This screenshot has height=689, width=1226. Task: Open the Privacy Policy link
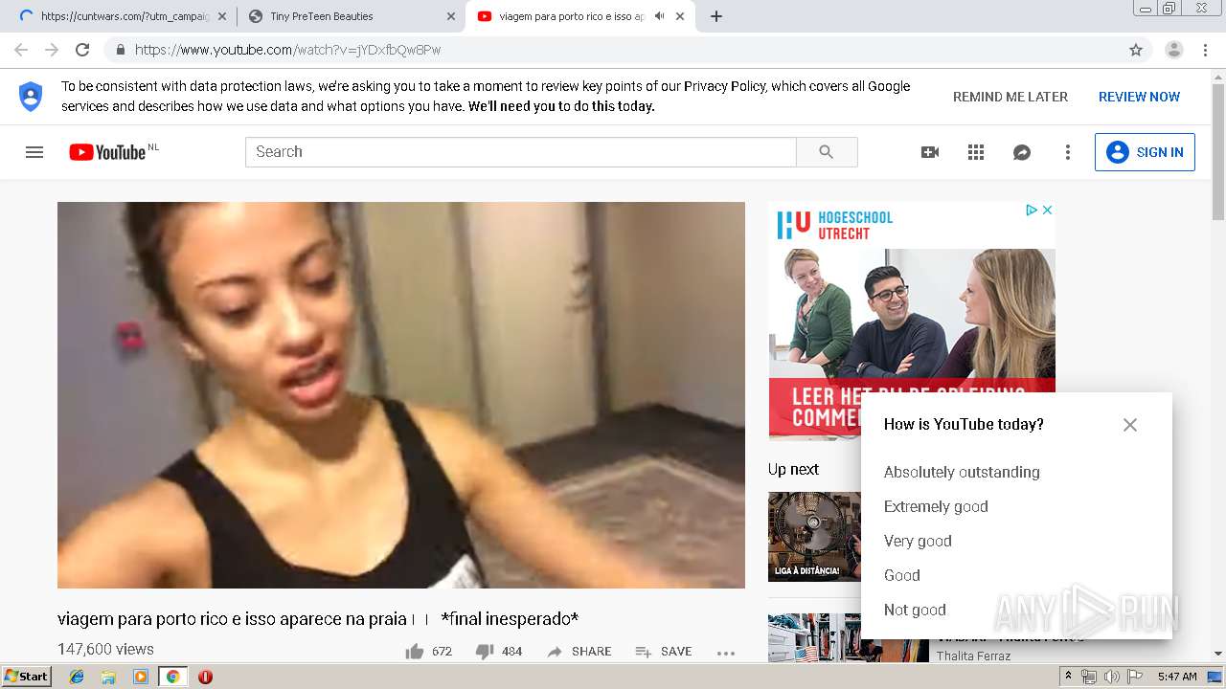tap(724, 86)
